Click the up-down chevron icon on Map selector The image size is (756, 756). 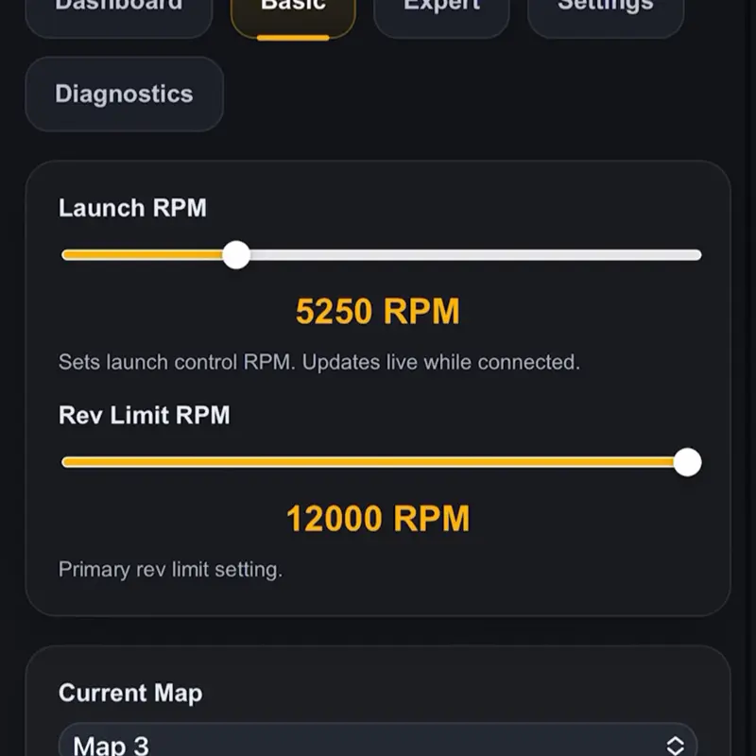(675, 745)
